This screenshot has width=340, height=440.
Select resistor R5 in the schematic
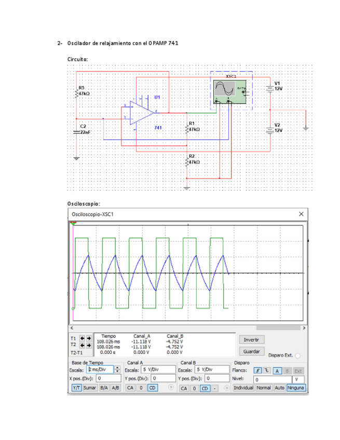(x=77, y=92)
